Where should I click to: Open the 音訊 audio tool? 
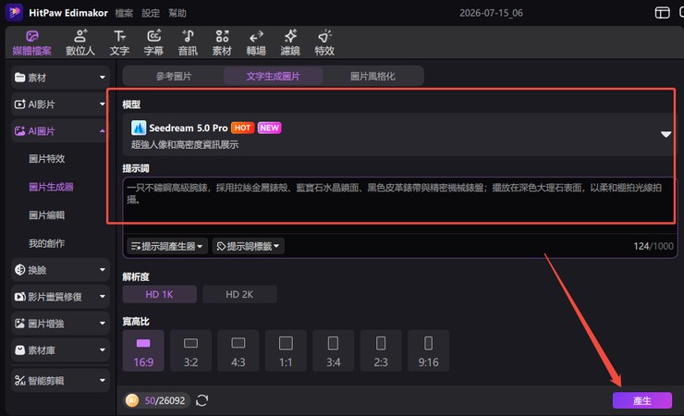tap(188, 43)
